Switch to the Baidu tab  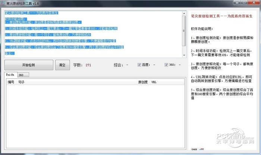point(11,75)
